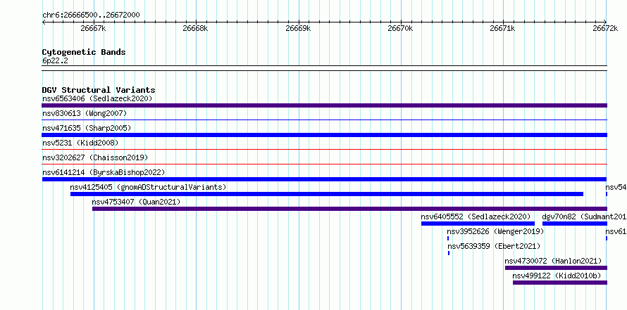Click the DGV Structural Variants track title

click(99, 90)
